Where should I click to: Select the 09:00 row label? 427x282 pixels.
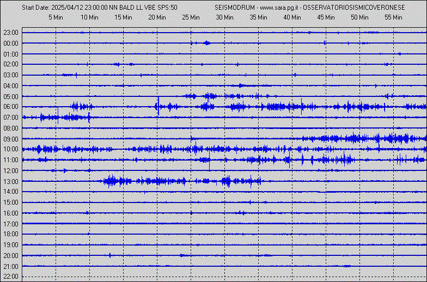coord(11,139)
